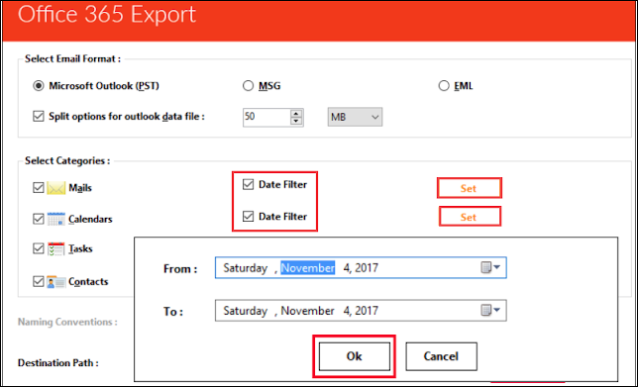This screenshot has height=387, width=638.
Task: Toggle the Calendars Date Filter checkbox
Action: (x=248, y=216)
